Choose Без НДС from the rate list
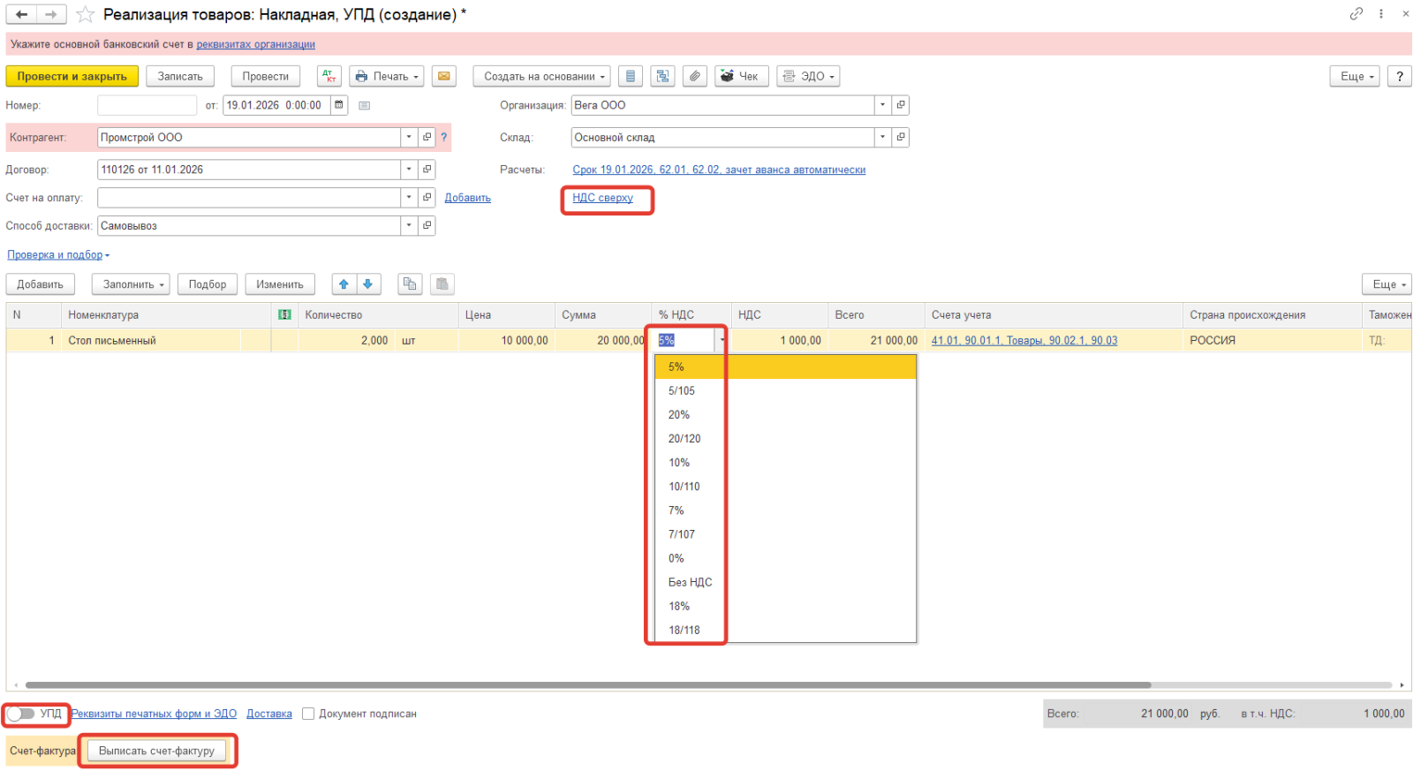 [690, 583]
